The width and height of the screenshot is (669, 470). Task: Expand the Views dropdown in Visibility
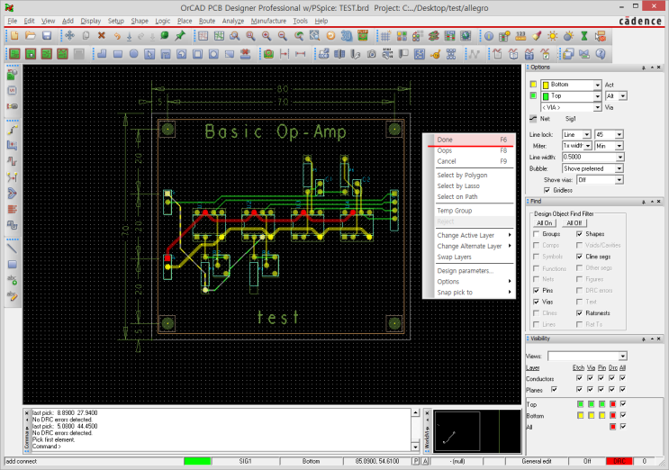point(620,356)
